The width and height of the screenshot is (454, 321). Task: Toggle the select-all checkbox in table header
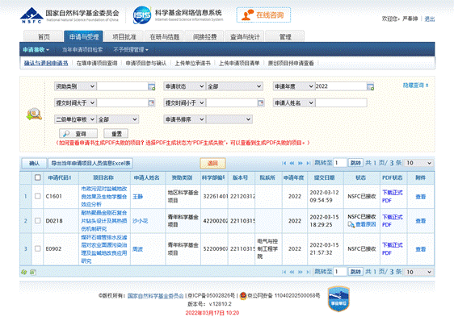tap(38, 177)
